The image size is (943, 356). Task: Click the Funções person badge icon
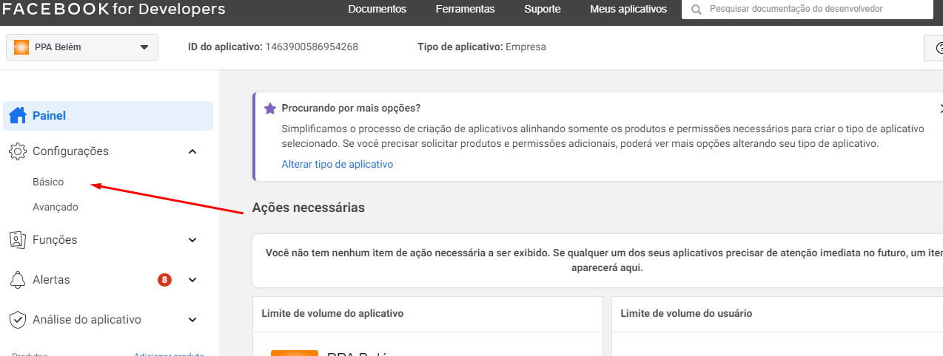[18, 240]
